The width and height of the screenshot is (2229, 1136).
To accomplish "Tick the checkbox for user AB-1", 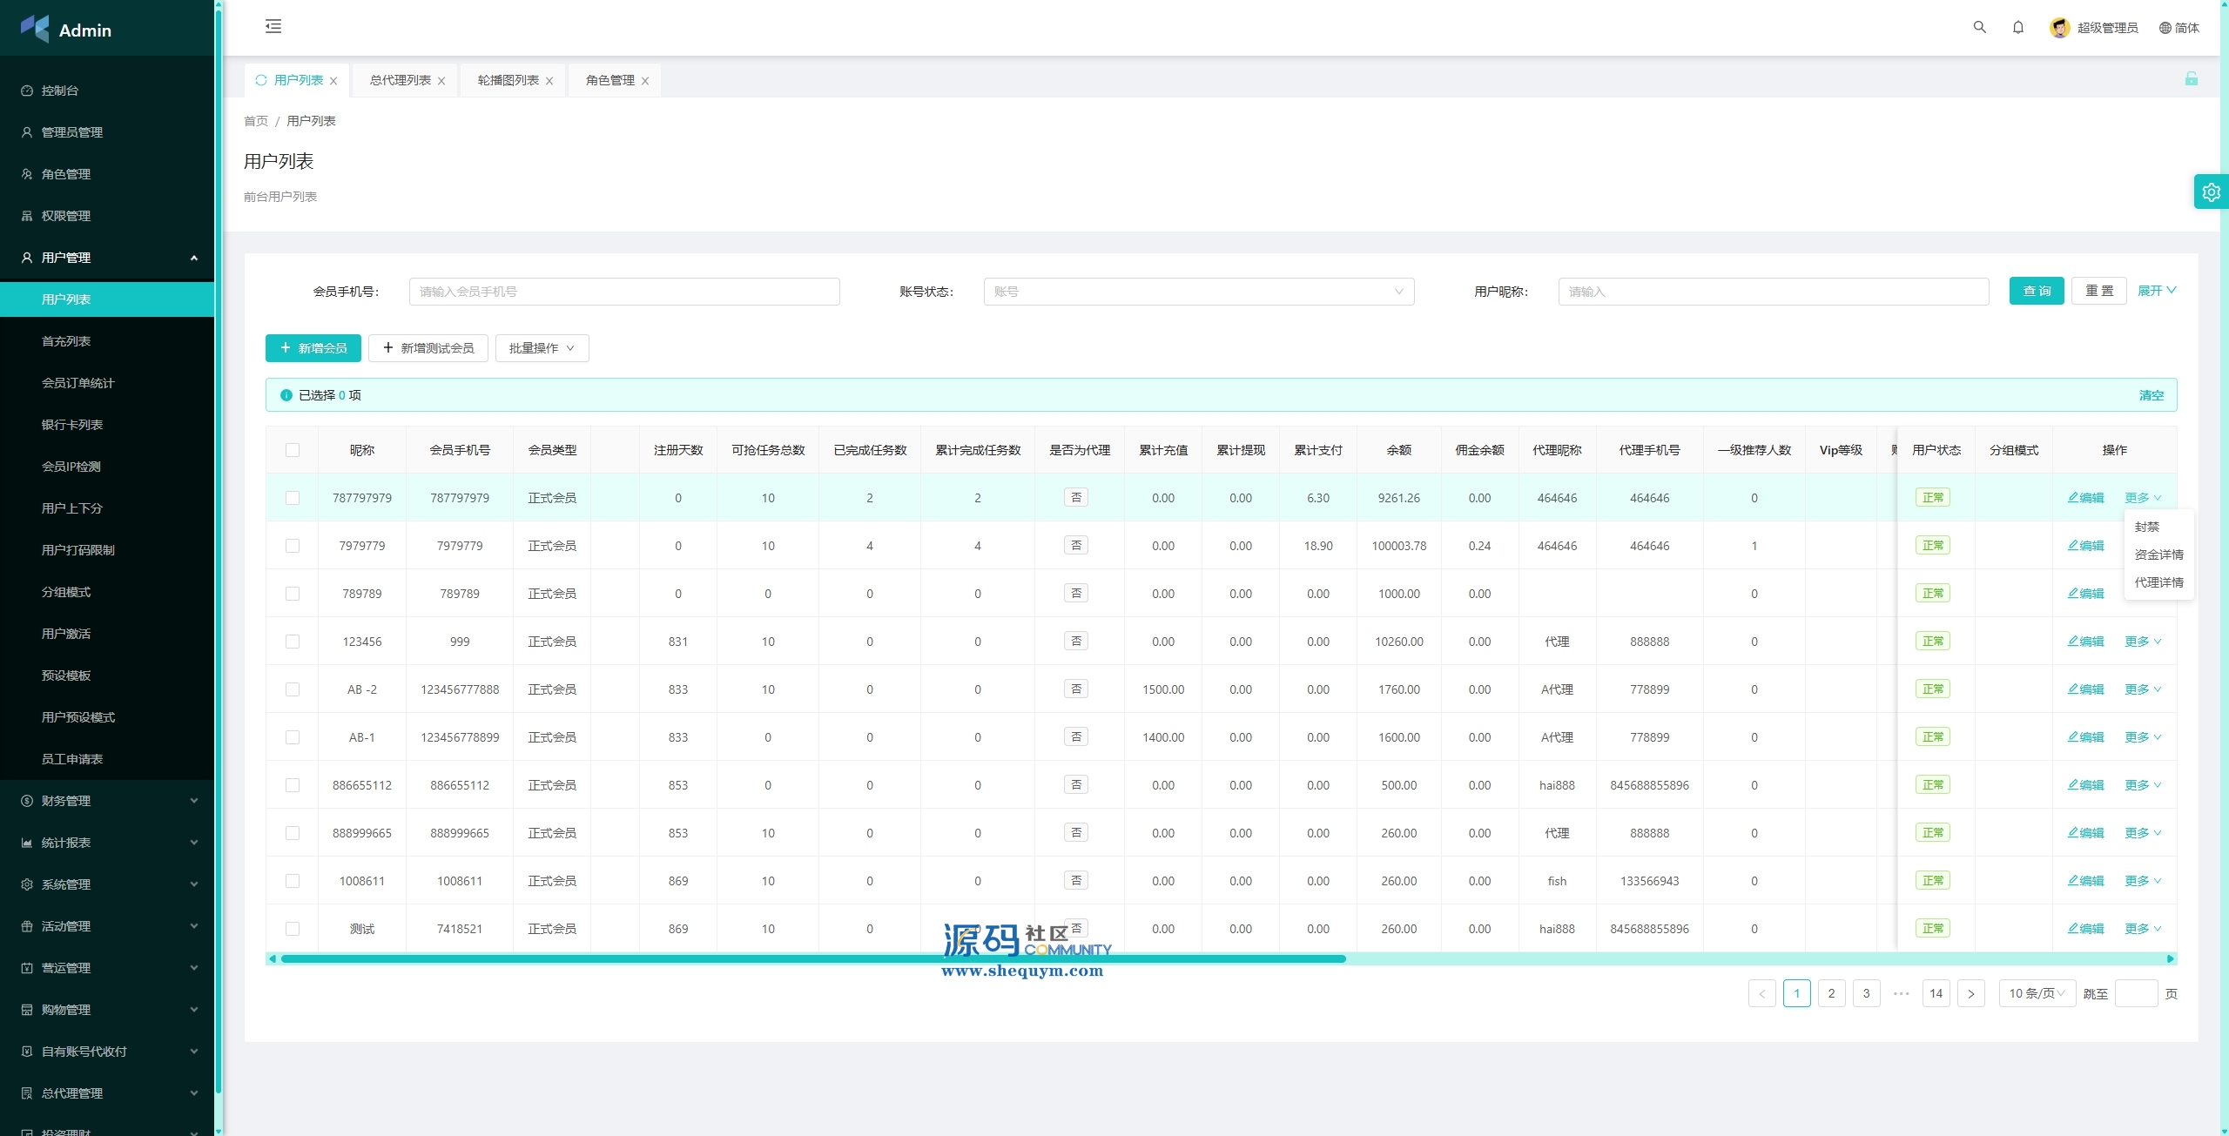I will (x=293, y=737).
